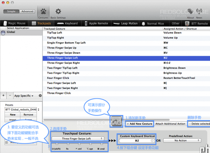Click the Custom Keyboard Shortcut field
The width and height of the screenshot is (210, 153).
136,140
